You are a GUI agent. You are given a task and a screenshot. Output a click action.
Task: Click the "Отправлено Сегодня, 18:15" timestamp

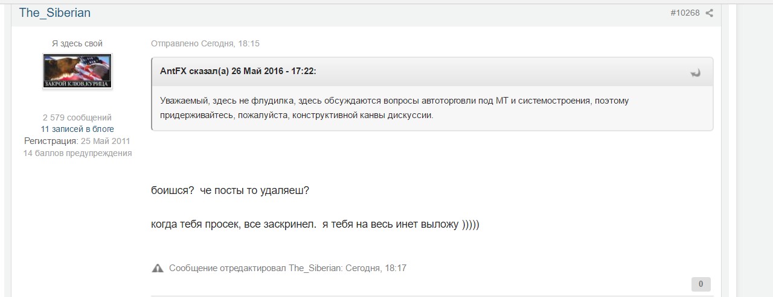tap(205, 43)
